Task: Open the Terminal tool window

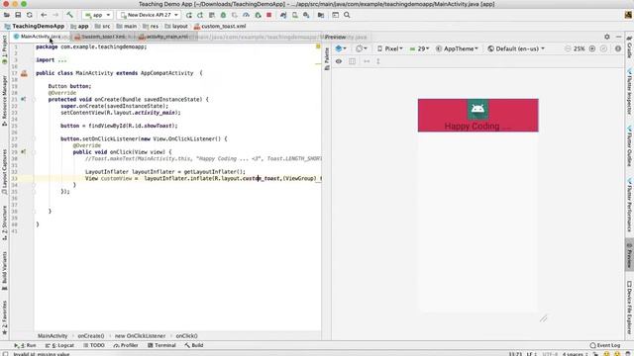Action: (x=161, y=345)
